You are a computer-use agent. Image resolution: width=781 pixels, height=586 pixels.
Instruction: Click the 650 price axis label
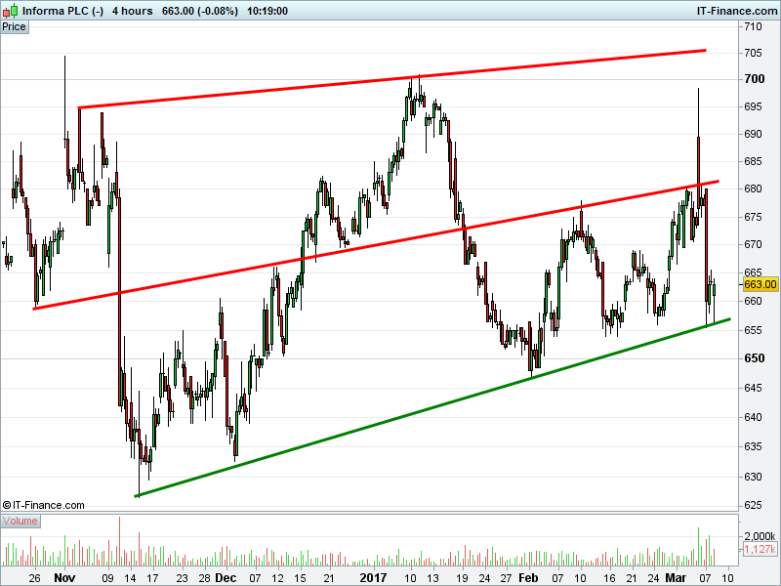(754, 358)
